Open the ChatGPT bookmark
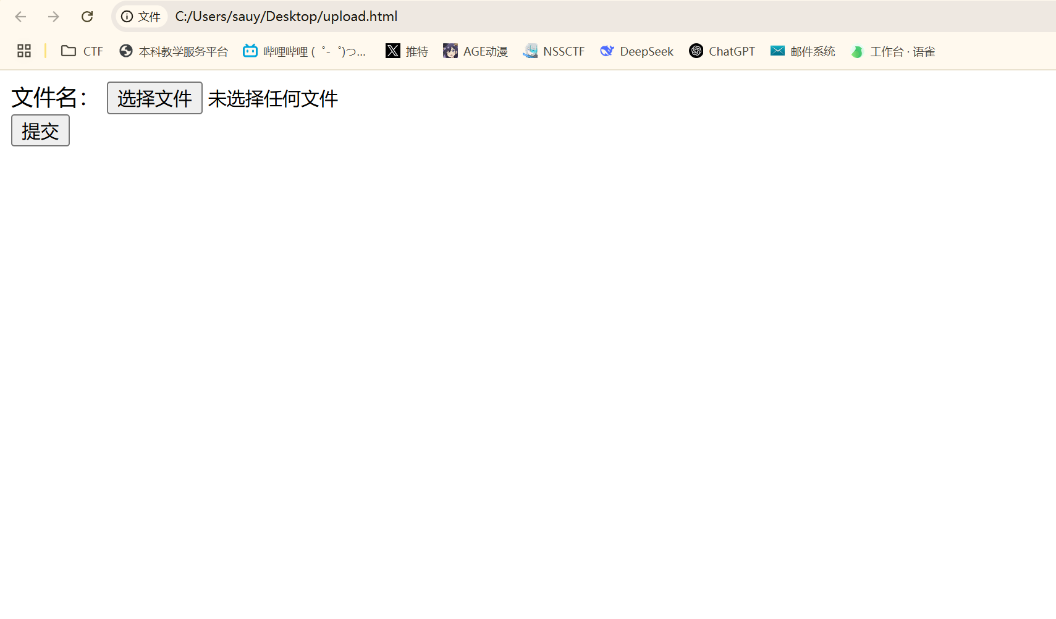The width and height of the screenshot is (1056, 619). coord(722,51)
